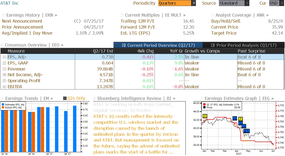Select the EPS, Adj+ measure row
Image resolution: width=285 pixels, height=156 pixels.
coord(142,57)
